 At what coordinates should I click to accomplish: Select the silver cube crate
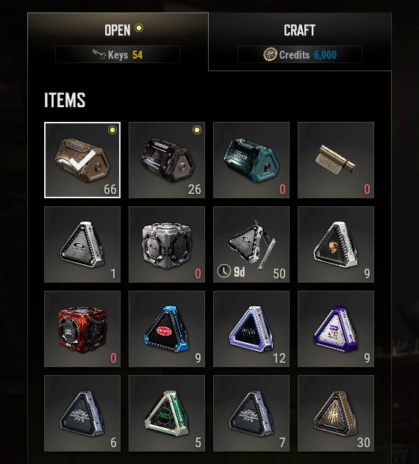(x=167, y=244)
